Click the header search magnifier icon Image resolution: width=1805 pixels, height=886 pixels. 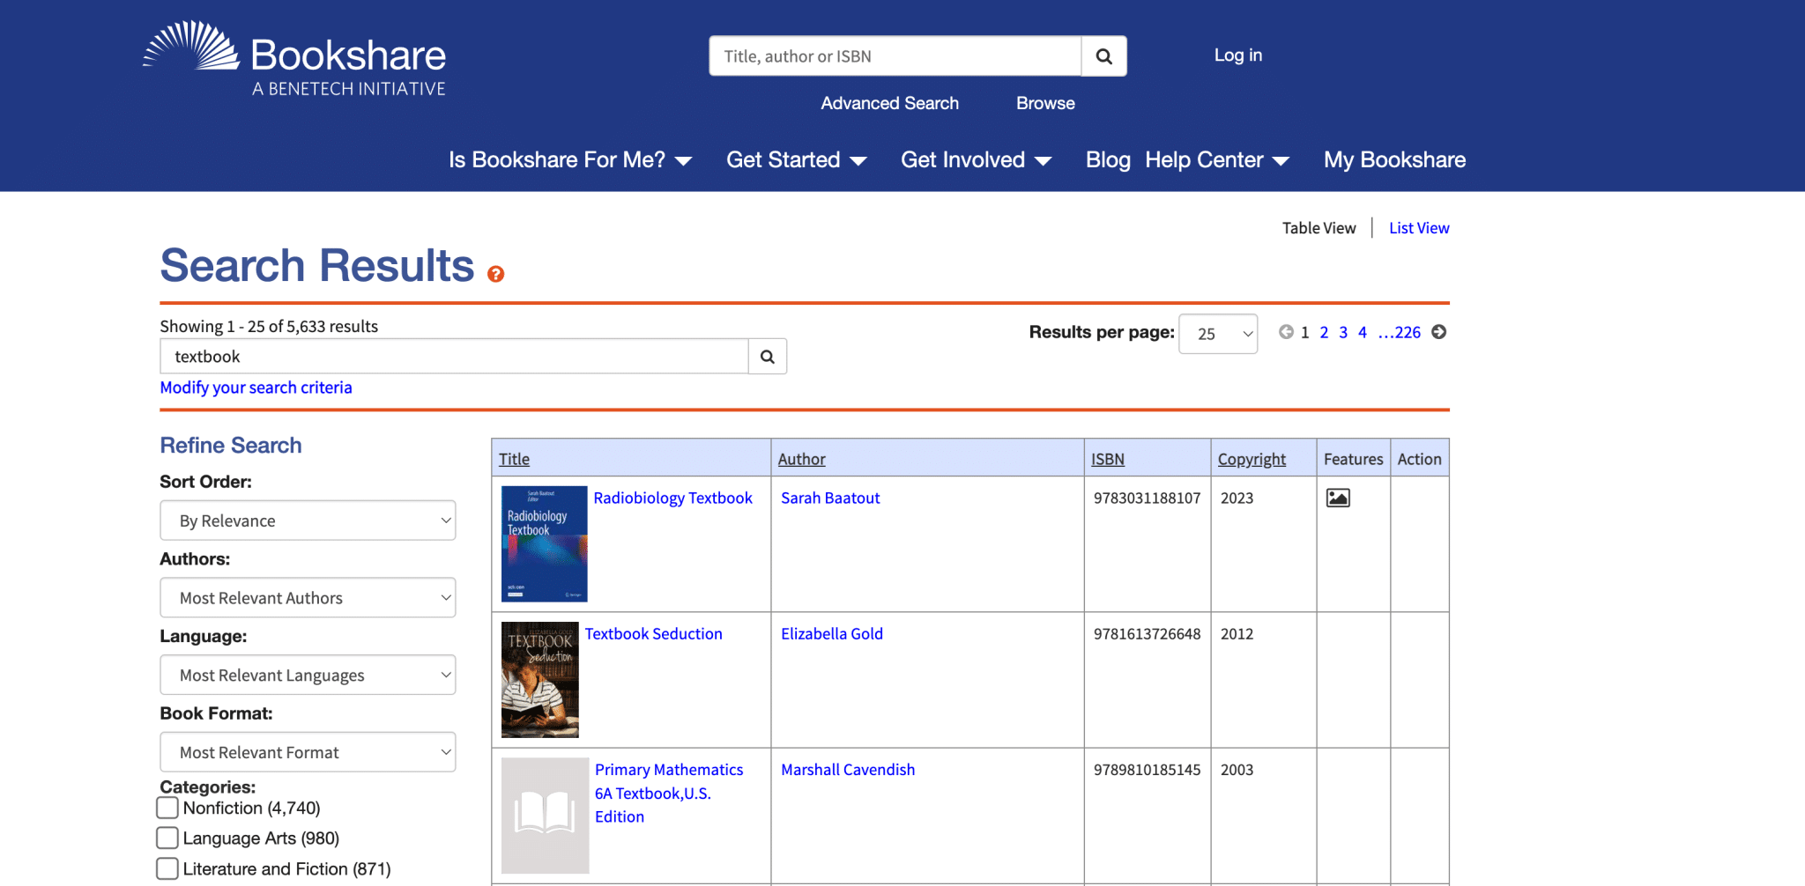[x=1103, y=55]
